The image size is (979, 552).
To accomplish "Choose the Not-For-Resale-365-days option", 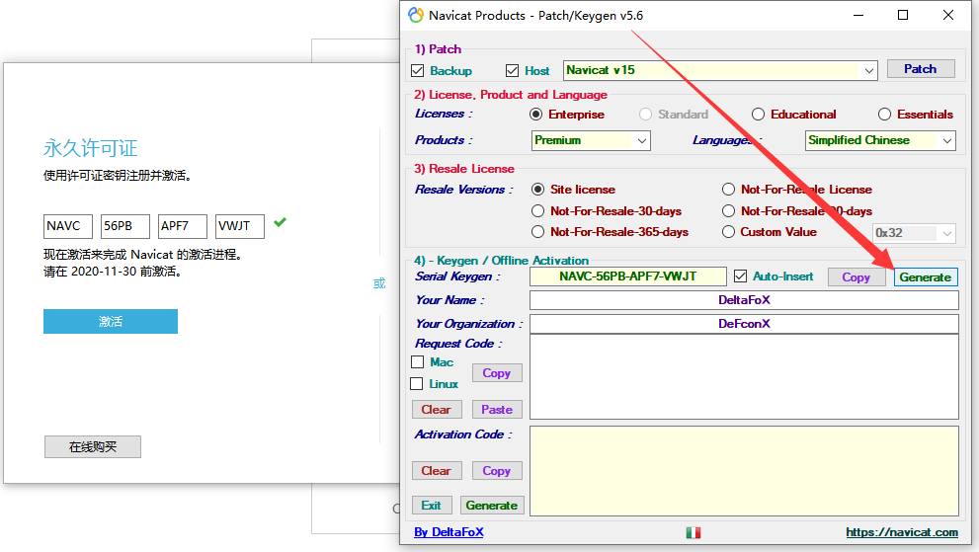I will pos(537,232).
